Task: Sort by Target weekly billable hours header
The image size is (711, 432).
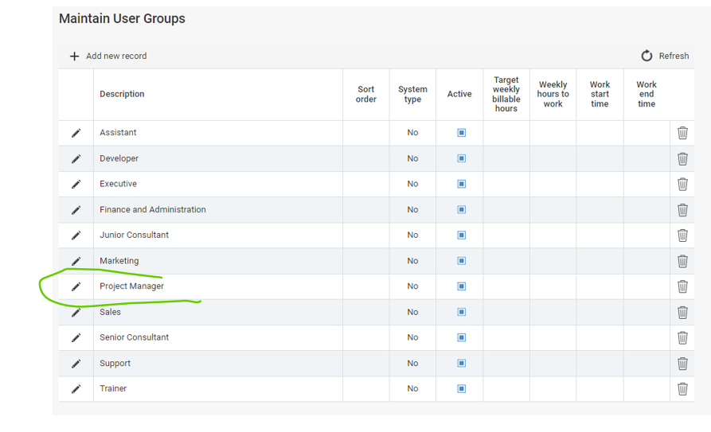Action: pyautogui.click(x=506, y=95)
